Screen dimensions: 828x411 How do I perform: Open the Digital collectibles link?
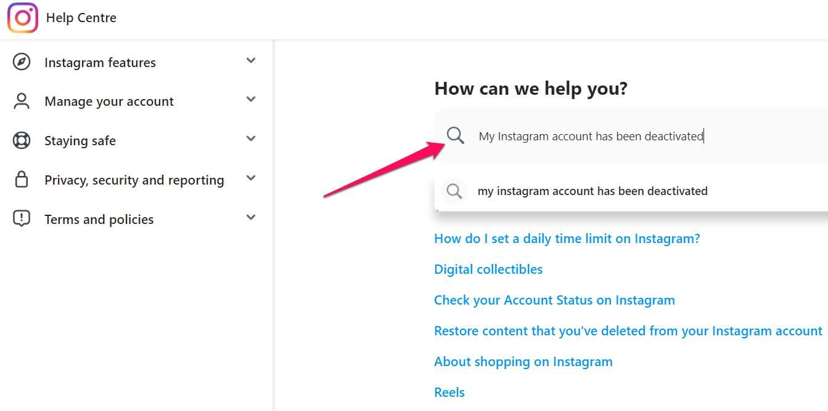click(x=488, y=269)
